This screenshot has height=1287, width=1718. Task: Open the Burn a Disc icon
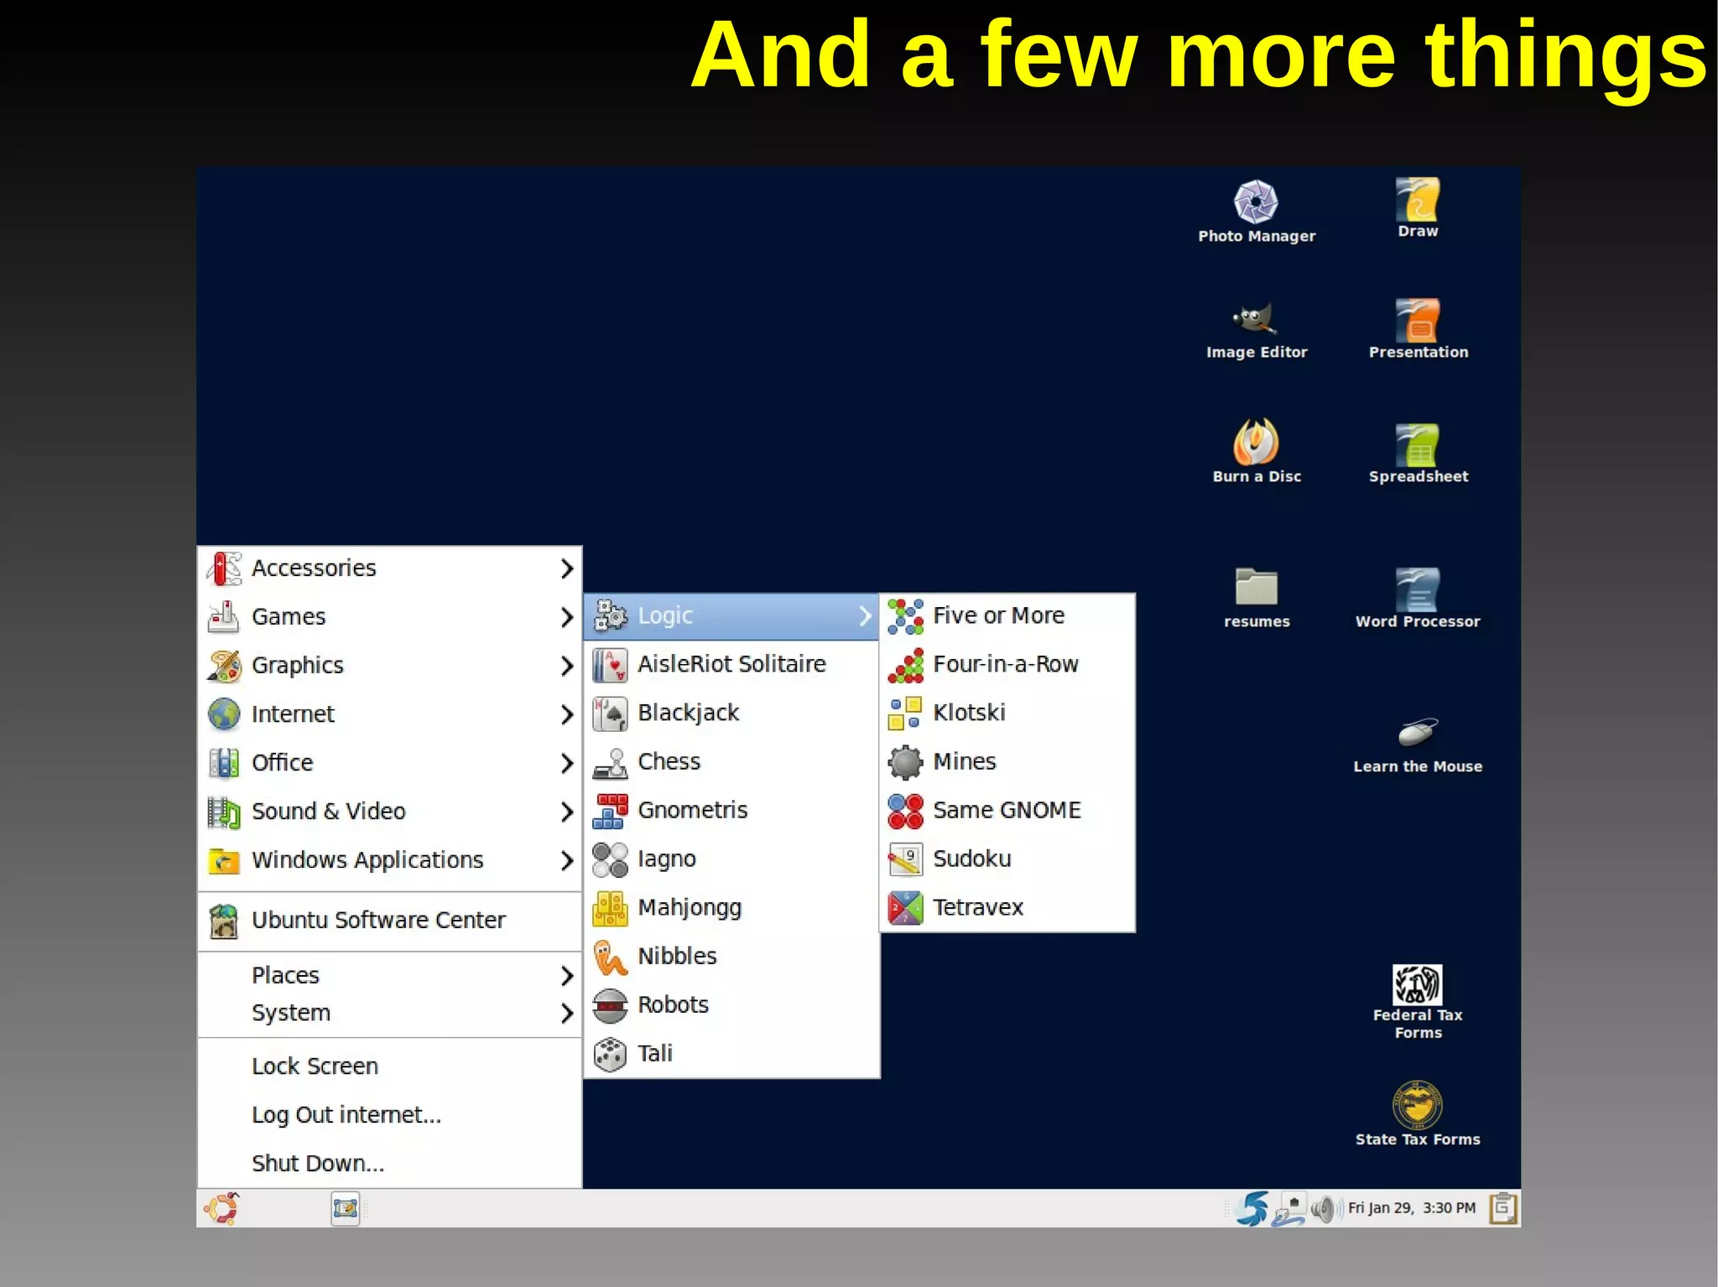click(1255, 442)
